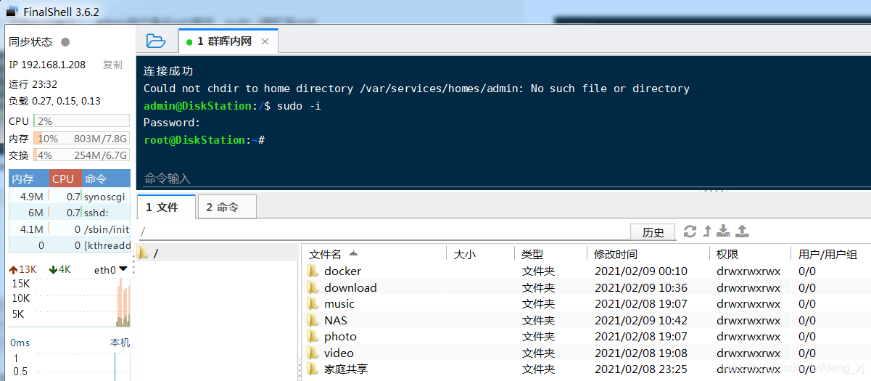Sort processes by 内存 column
The image size is (871, 381).
coord(29,179)
